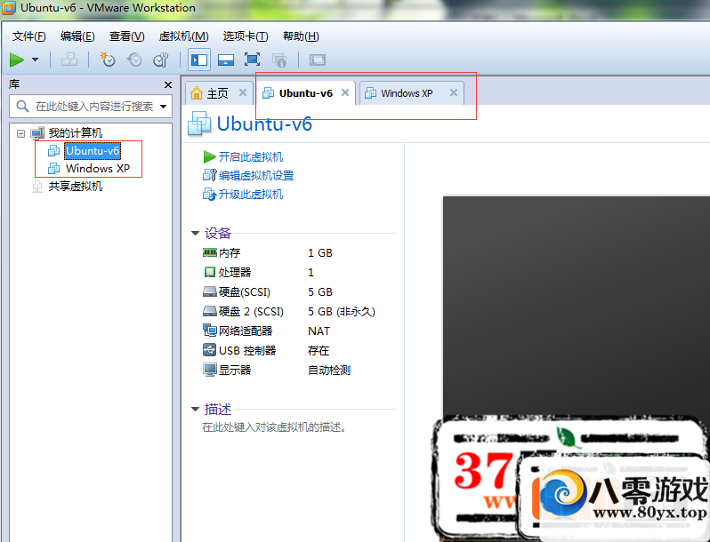The width and height of the screenshot is (710, 542).
Task: Click the monitor display icon
Action: coord(210,370)
